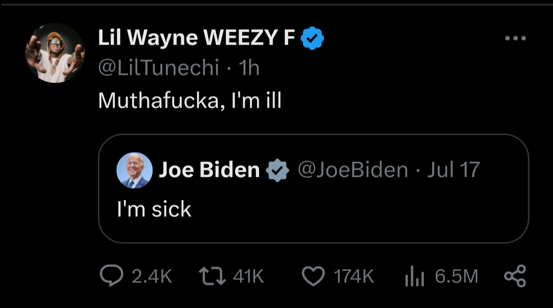Open Lil Wayne's profile picture
The image size is (553, 308).
55,53
